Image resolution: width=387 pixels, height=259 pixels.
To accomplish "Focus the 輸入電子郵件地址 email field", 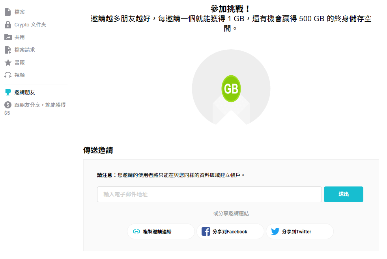I will [x=209, y=194].
